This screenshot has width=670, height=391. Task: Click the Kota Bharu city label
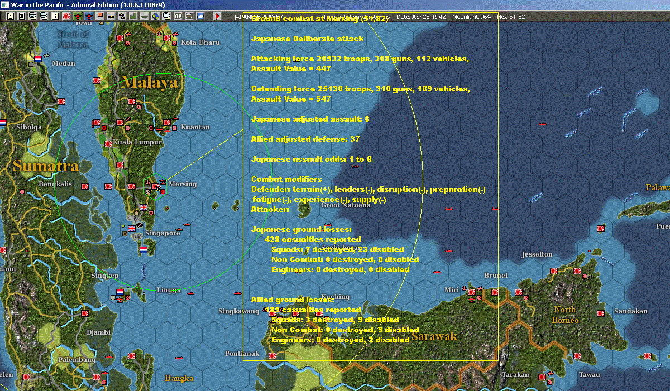200,42
